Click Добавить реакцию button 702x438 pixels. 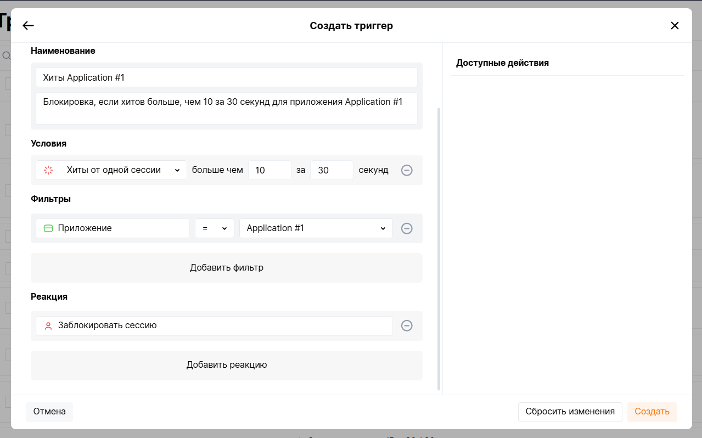point(227,365)
